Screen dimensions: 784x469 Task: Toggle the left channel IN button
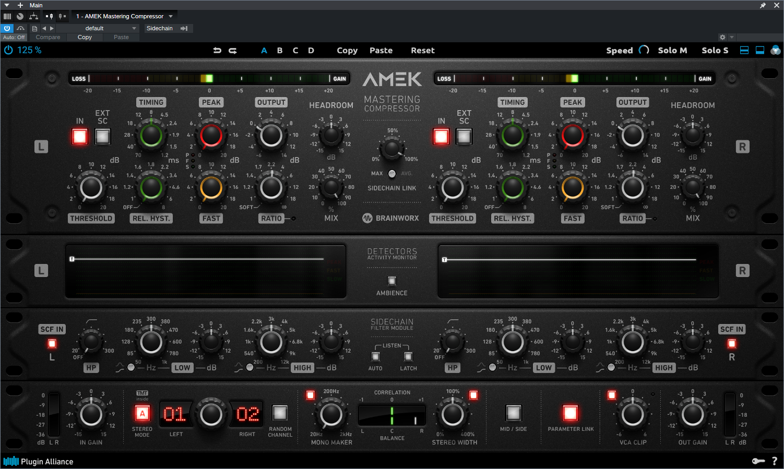point(80,137)
